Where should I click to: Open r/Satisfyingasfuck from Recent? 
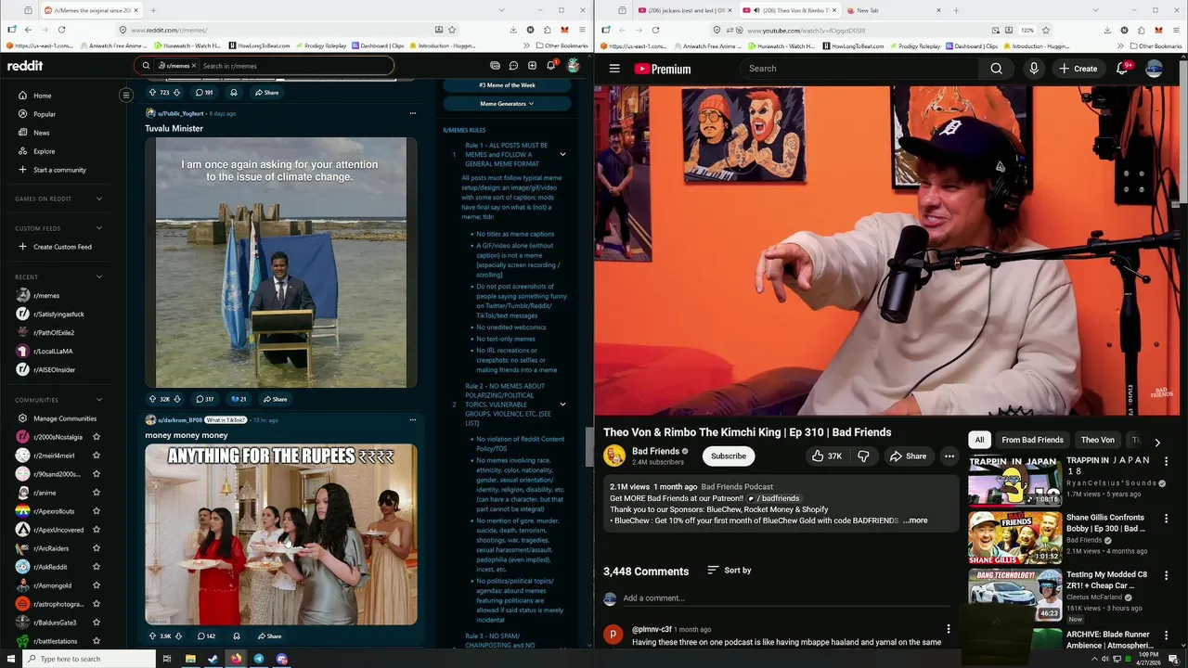[58, 315]
